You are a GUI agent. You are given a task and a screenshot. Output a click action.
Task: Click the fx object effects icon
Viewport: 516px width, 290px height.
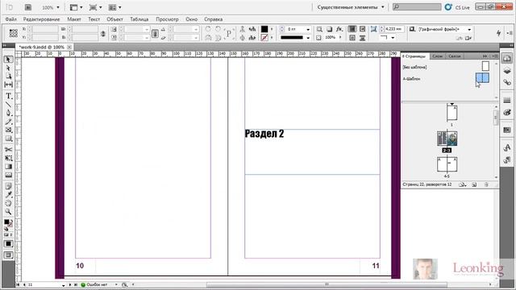pos(339,29)
